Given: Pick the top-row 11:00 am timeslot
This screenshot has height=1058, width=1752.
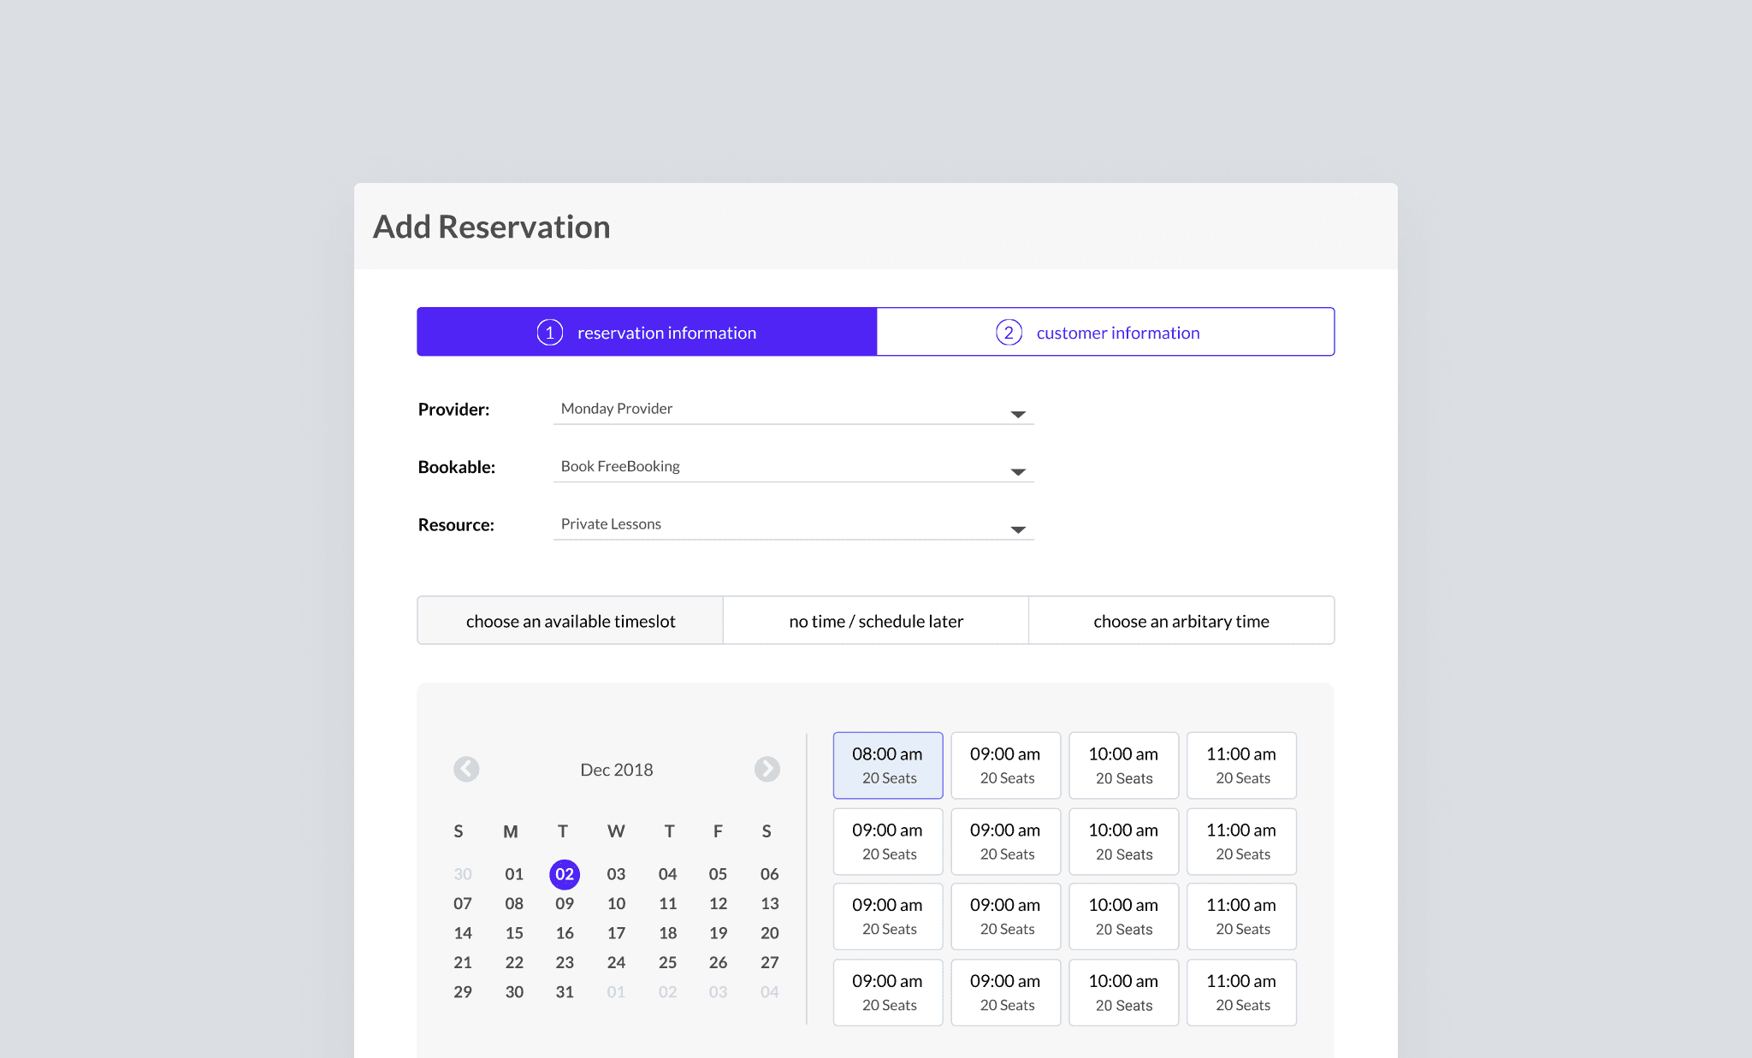Looking at the screenshot, I should coord(1241,765).
